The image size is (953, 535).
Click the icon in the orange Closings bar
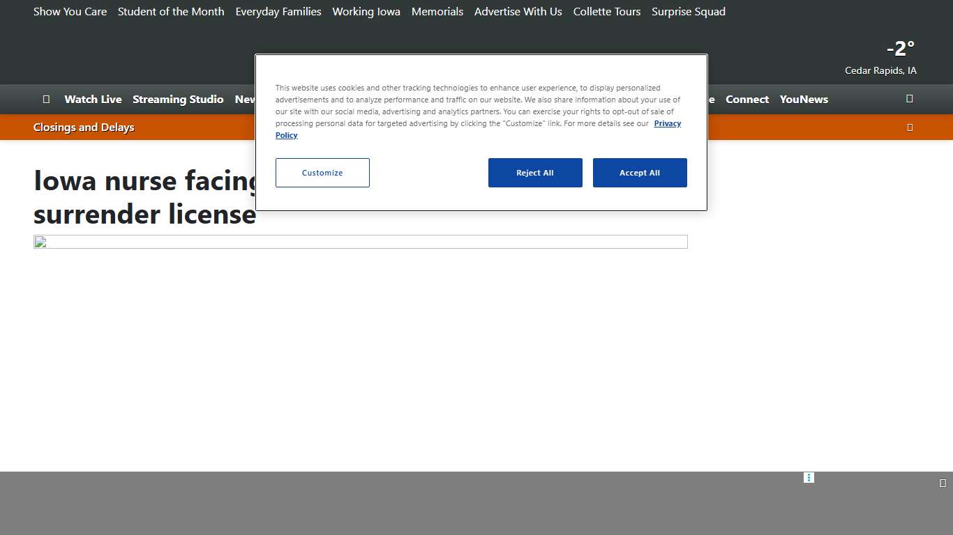(909, 127)
